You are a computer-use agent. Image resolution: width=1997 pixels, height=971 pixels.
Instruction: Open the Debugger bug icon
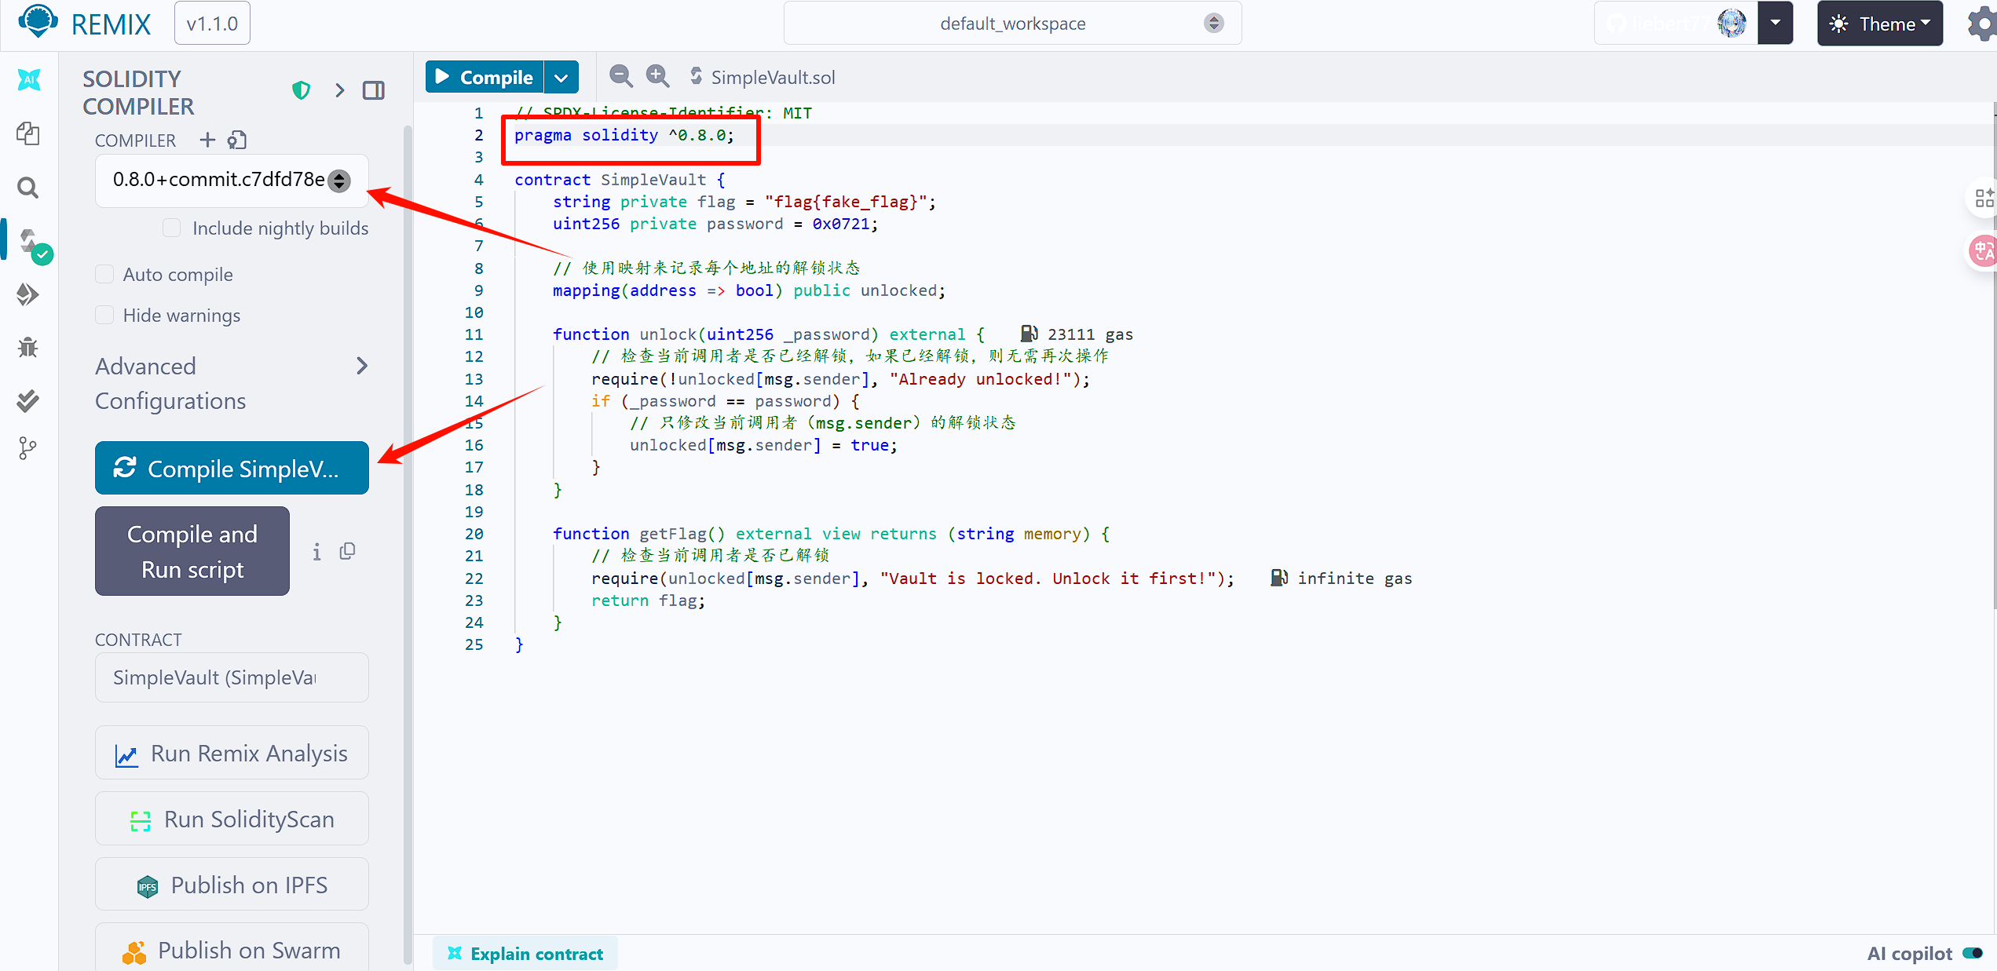point(28,347)
